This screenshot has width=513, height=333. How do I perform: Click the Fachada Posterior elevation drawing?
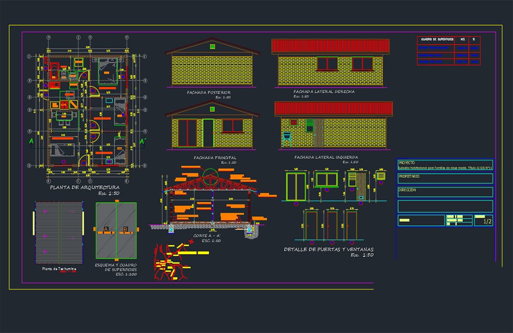(x=212, y=63)
